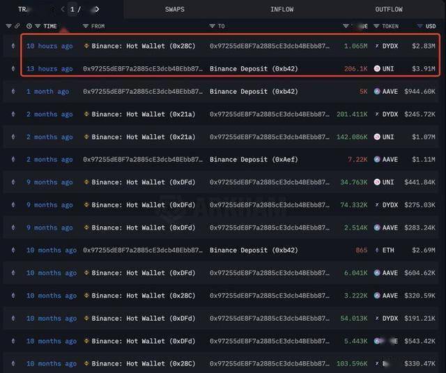Click AAVE token icon in $283.24K row
The height and width of the screenshot is (373, 446).
[377, 228]
